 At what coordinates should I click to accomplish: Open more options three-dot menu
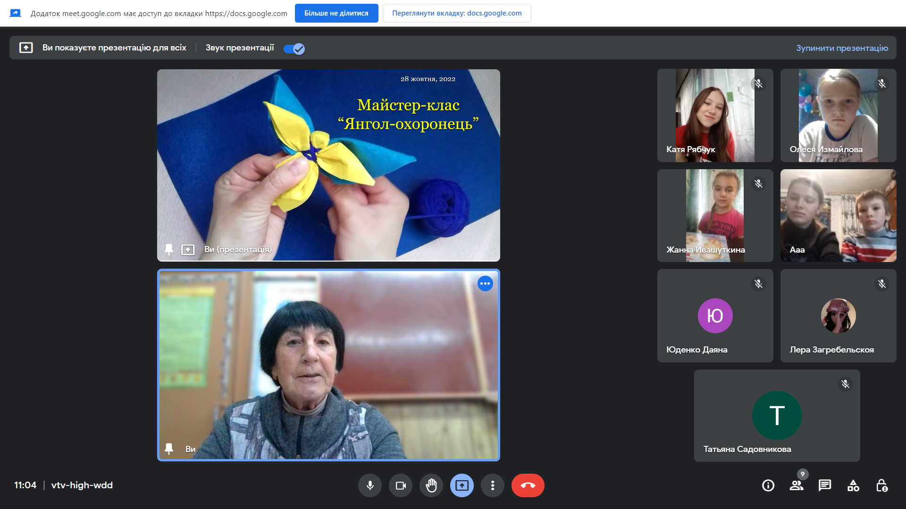point(493,485)
